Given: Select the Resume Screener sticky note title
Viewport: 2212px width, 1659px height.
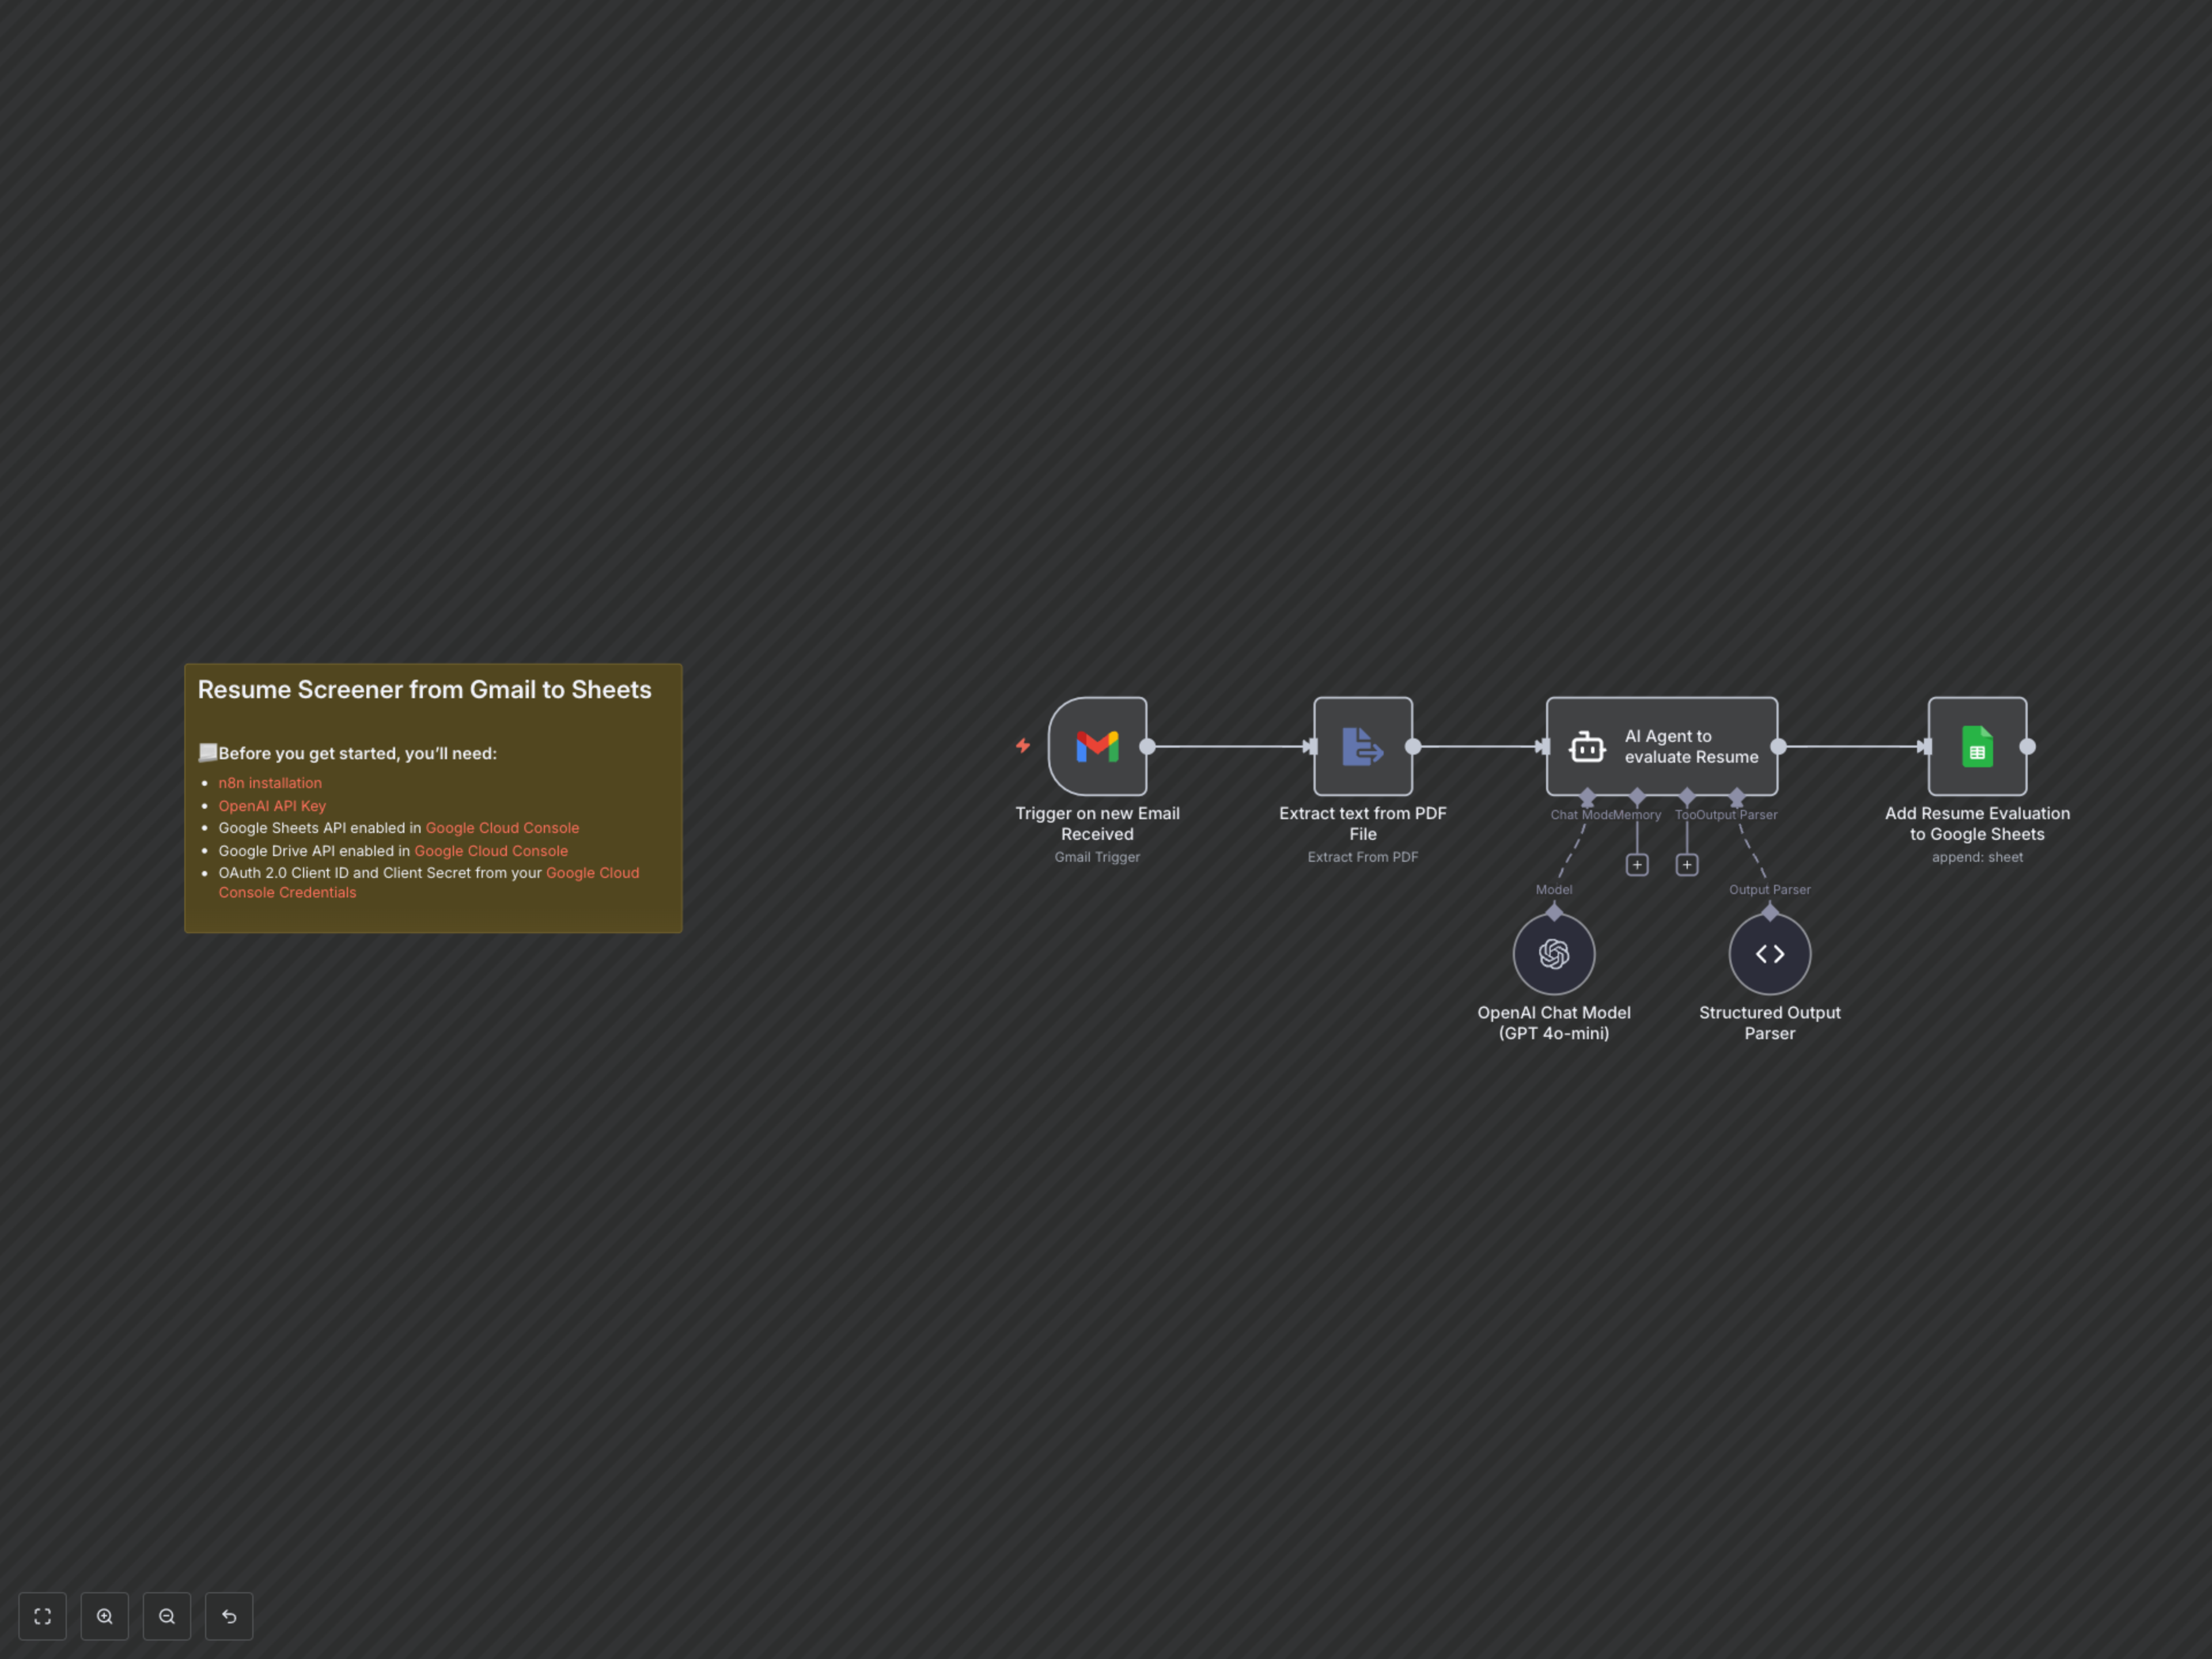Looking at the screenshot, I should point(424,690).
